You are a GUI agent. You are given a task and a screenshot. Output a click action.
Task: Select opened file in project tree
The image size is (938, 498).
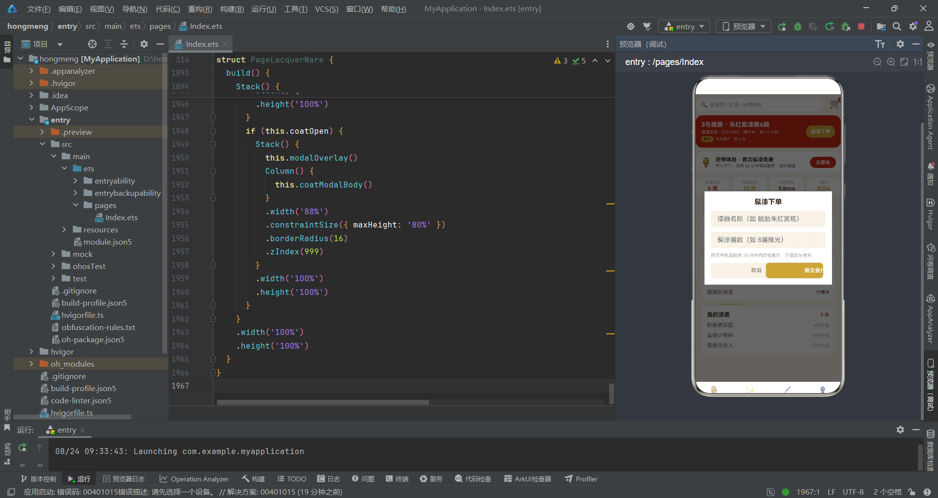(92, 44)
